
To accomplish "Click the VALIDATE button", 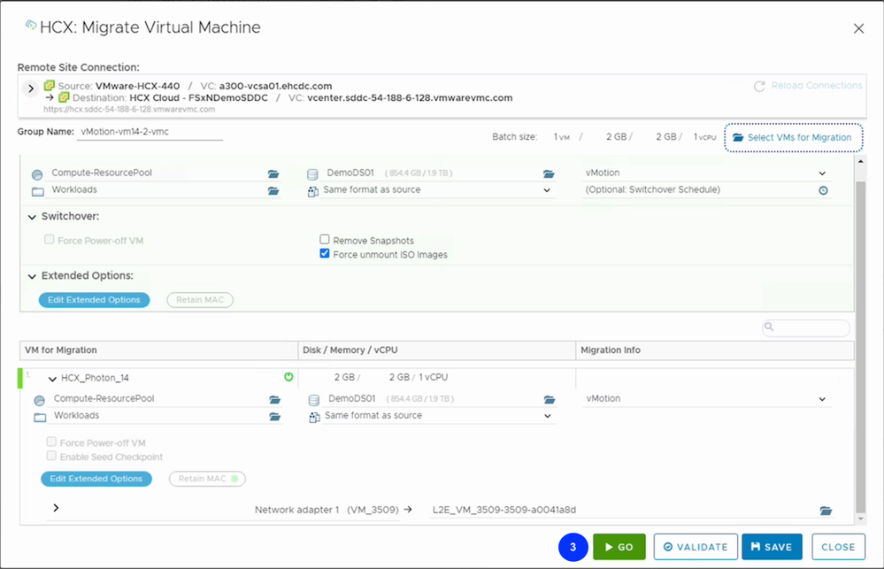I will tap(695, 547).
